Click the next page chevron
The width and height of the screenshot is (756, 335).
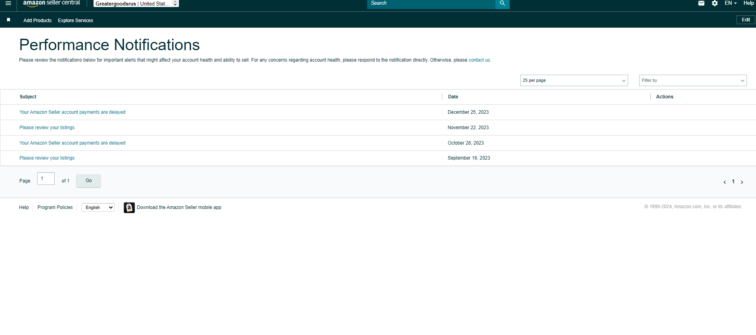pos(742,182)
